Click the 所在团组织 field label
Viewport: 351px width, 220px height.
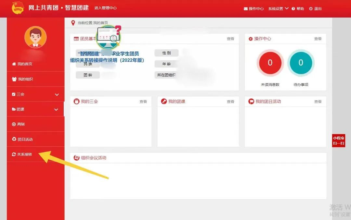pyautogui.click(x=166, y=75)
